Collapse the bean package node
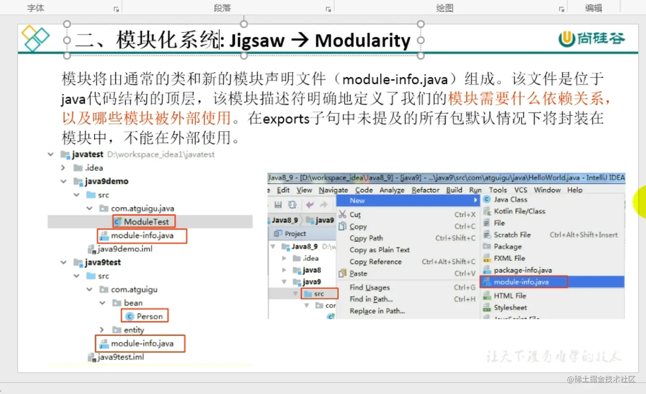 click(102, 303)
